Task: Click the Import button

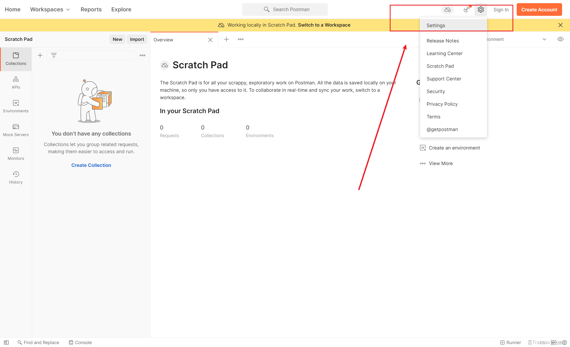Action: coord(137,39)
